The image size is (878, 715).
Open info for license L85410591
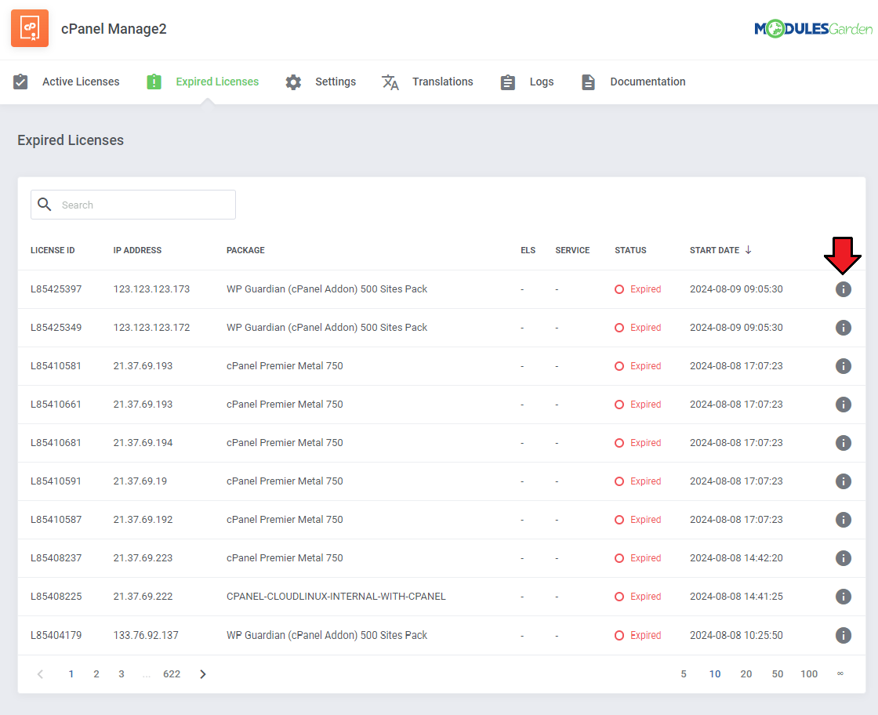coord(844,481)
